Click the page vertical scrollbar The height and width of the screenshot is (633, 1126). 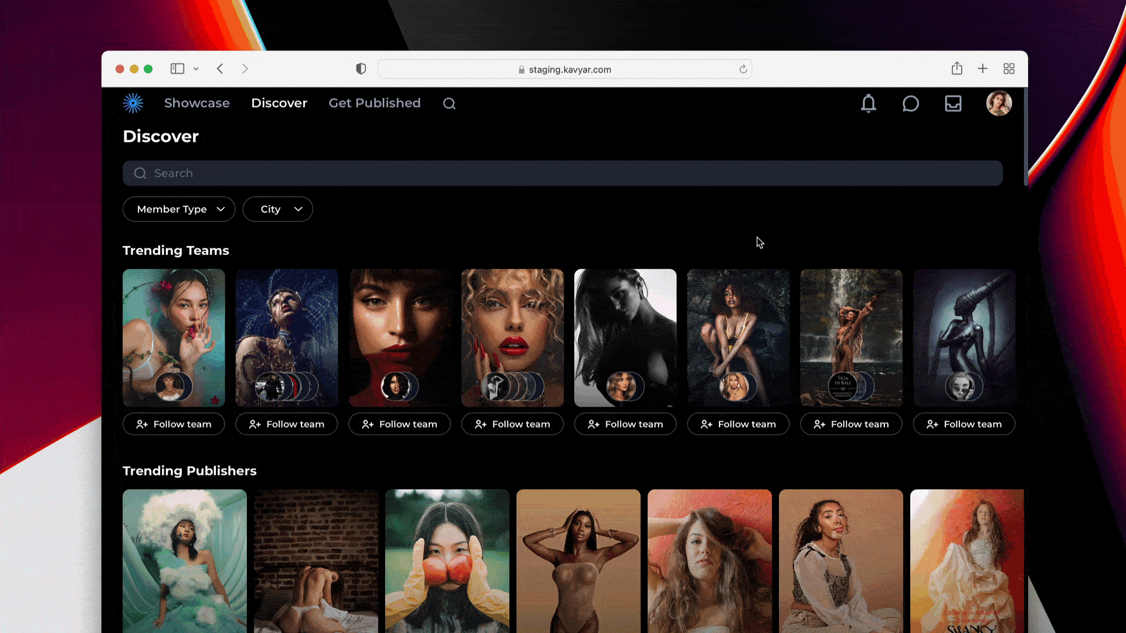tap(1025, 138)
